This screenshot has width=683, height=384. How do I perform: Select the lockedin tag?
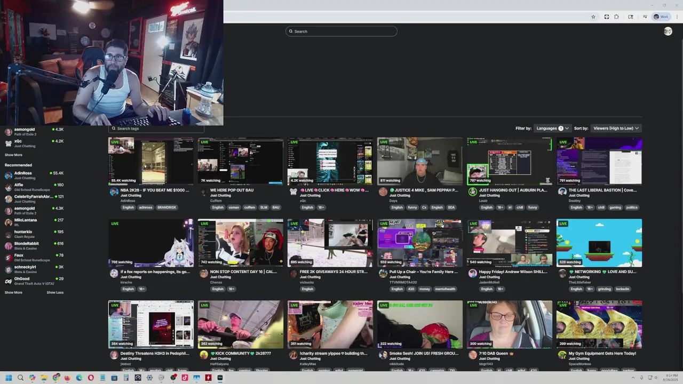click(622, 289)
